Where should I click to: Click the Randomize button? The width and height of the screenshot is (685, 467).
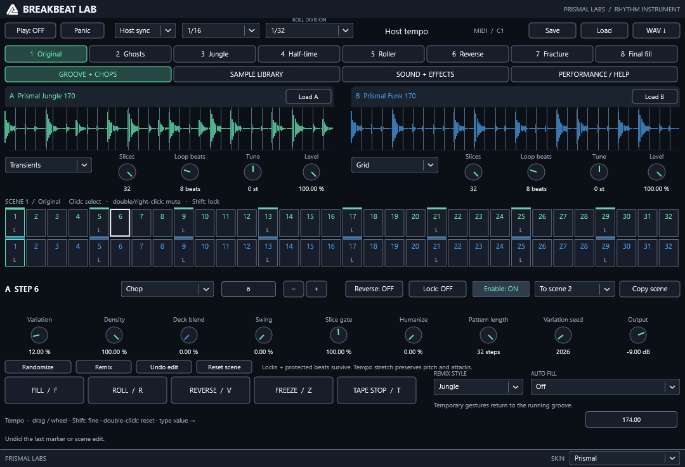click(38, 367)
